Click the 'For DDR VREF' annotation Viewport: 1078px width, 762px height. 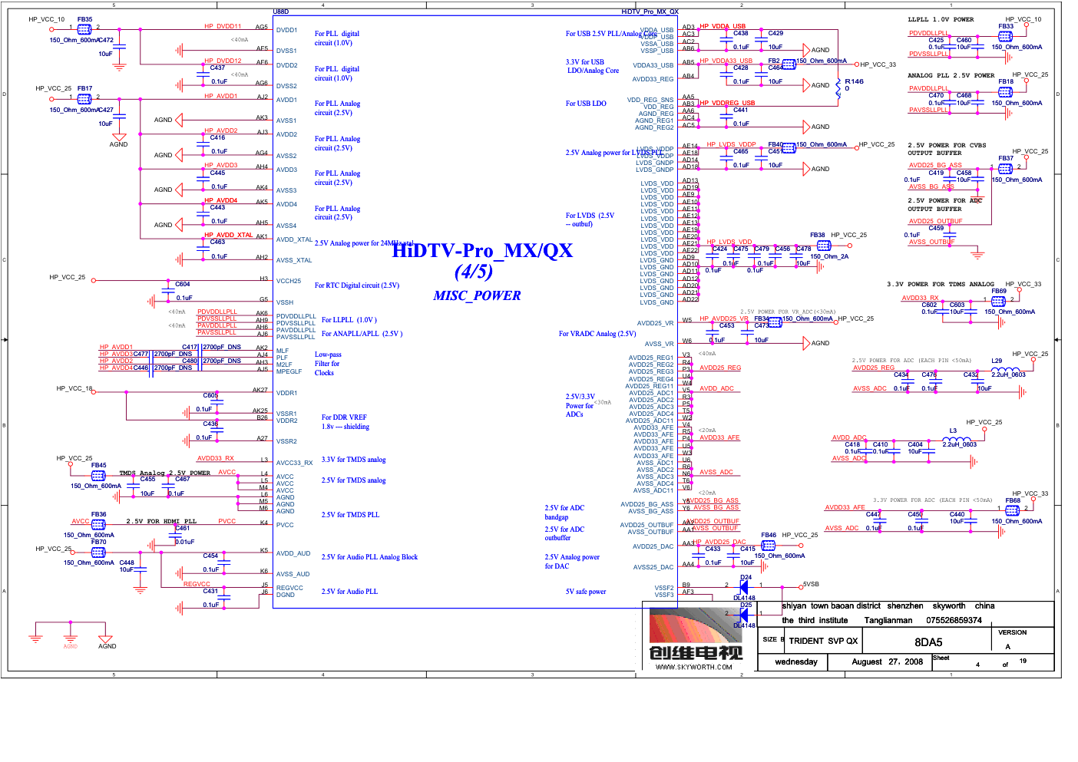pos(344,417)
